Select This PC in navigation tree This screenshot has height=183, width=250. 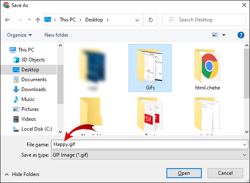click(x=22, y=50)
